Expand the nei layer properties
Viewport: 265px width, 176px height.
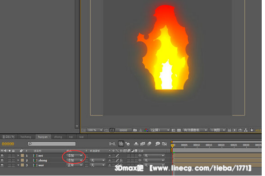click(18, 155)
